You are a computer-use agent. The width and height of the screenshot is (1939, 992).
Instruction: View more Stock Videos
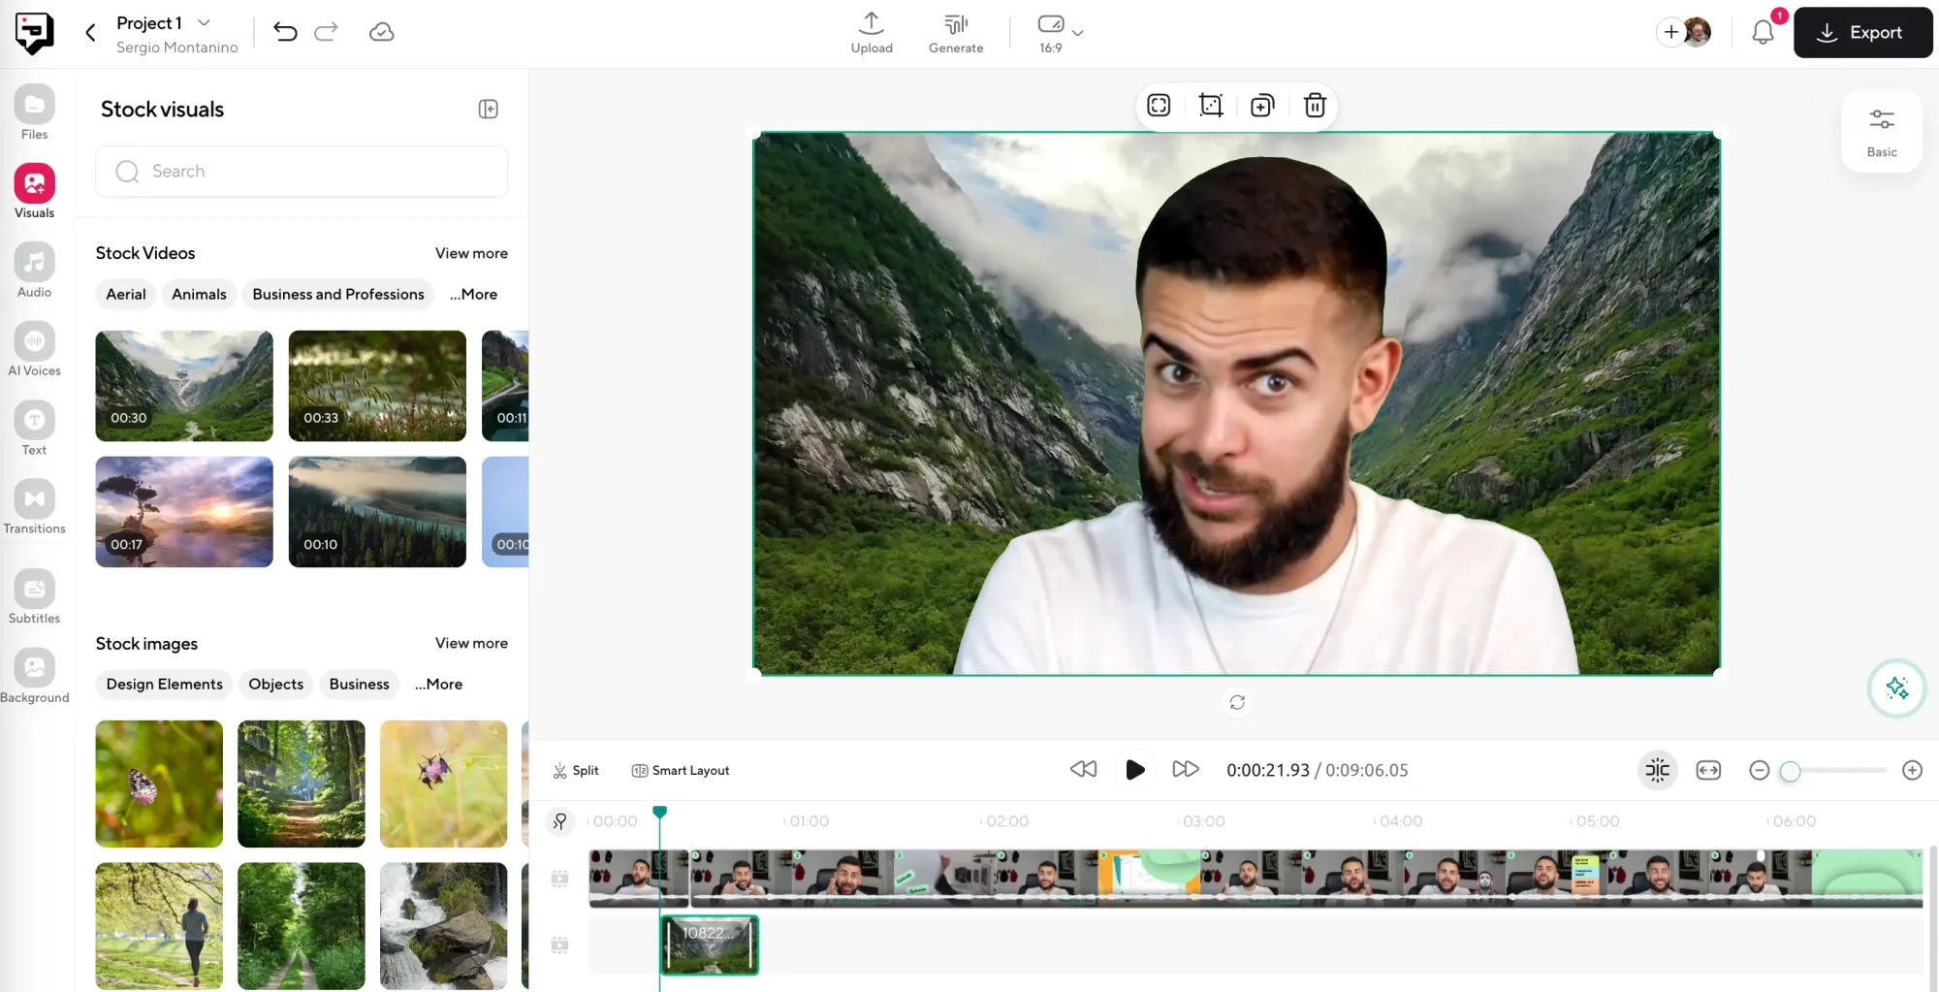coord(471,252)
